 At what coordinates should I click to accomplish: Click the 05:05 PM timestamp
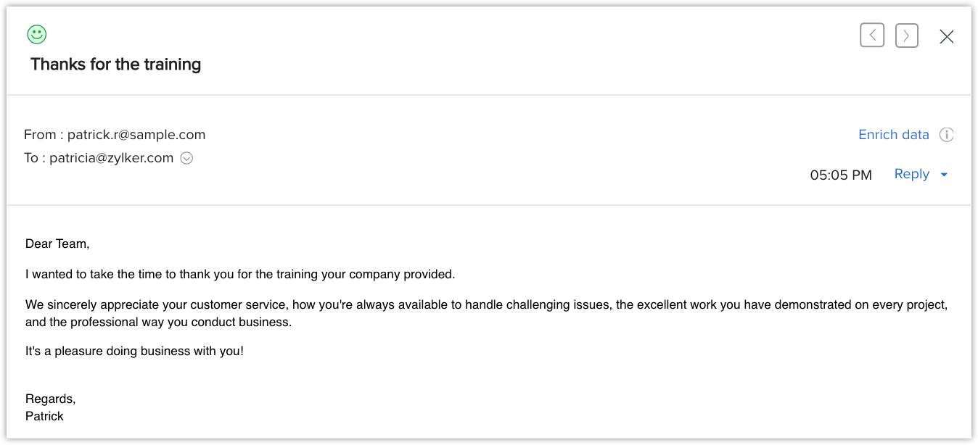(x=841, y=175)
